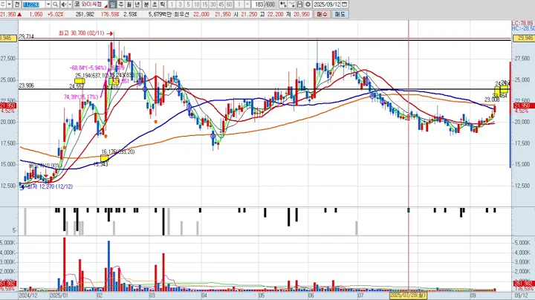Click the 최저 12,270 (12/12) low label
535x300 pixels.
tap(50, 186)
